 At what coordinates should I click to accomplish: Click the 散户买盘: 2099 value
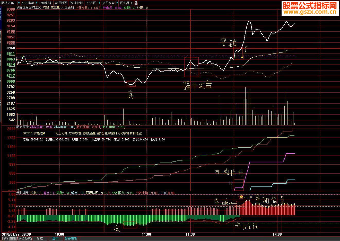click(89, 127)
